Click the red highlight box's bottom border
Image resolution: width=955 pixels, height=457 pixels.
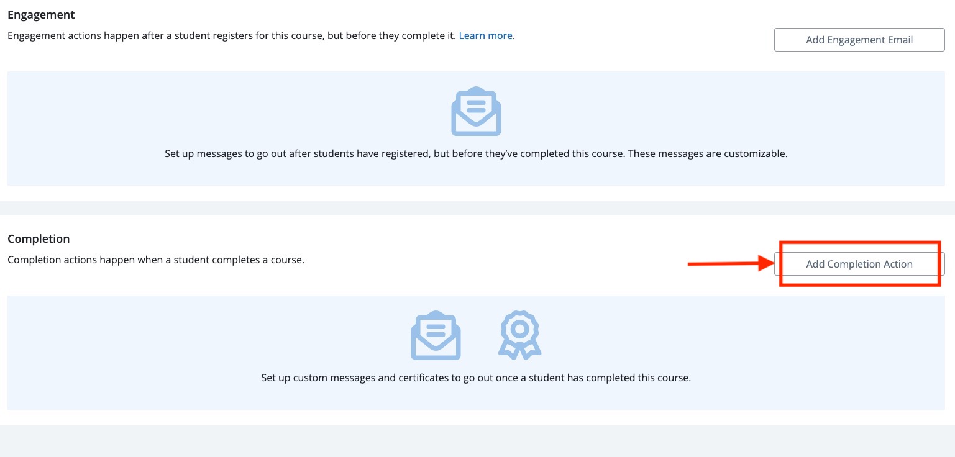click(859, 285)
